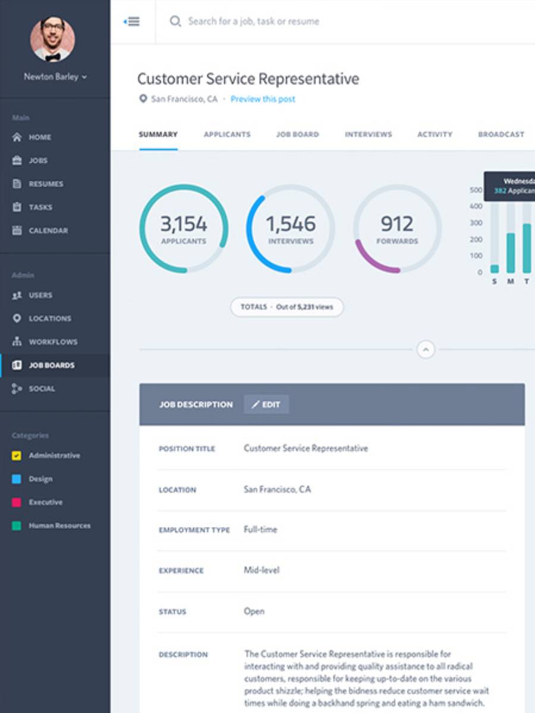Collapse the summary stats section chevron
The height and width of the screenshot is (713, 535).
[426, 349]
